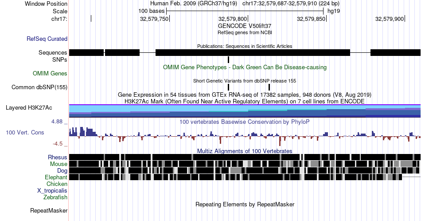This screenshot has width=421, height=221.
Task: Select the Common dbSNP(155) track label
Action: (x=39, y=87)
